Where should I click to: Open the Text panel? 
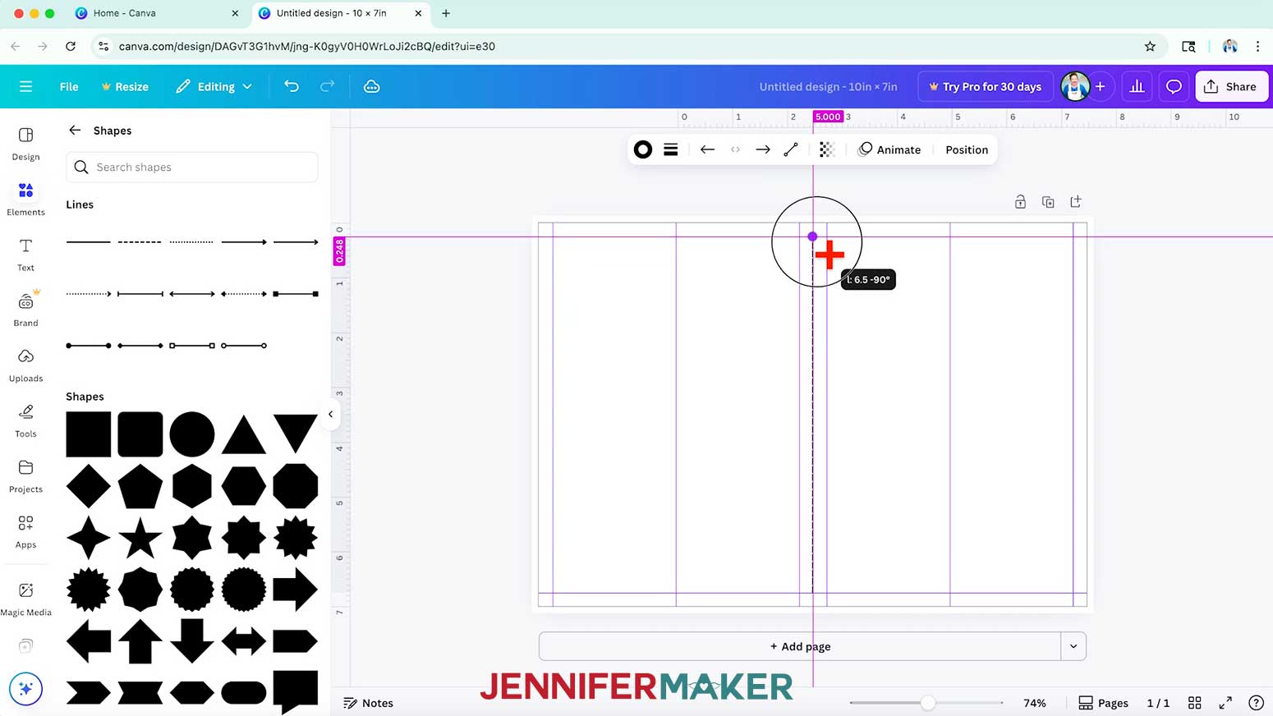click(25, 255)
